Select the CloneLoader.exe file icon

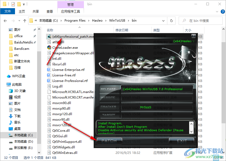(49, 47)
